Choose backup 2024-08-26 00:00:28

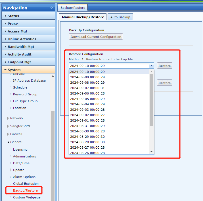109,152
